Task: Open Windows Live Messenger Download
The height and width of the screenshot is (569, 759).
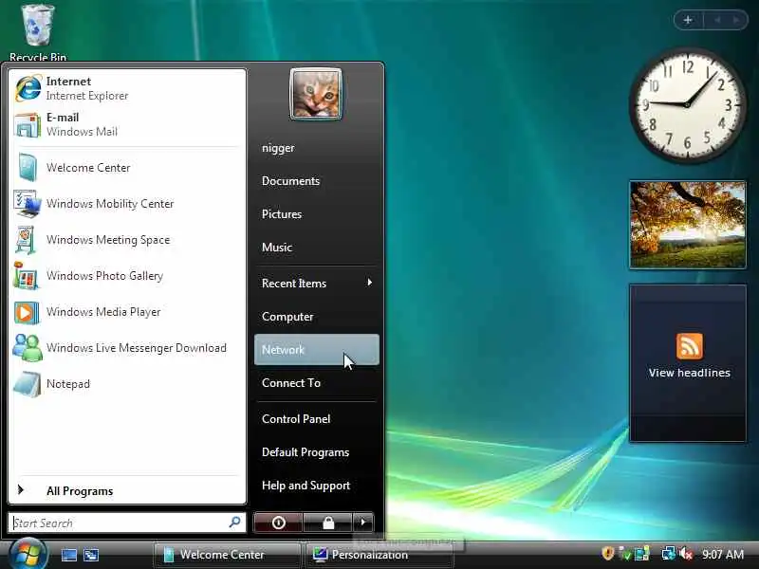Action: coord(127,348)
